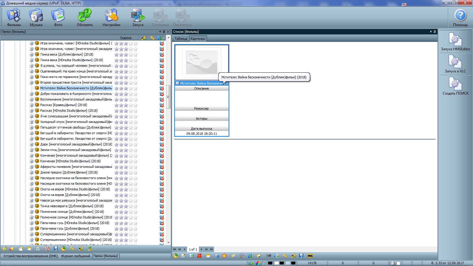Expand the Рассказ [Кравец|фильм] tree node
The height and width of the screenshot is (266, 473).
point(32,105)
